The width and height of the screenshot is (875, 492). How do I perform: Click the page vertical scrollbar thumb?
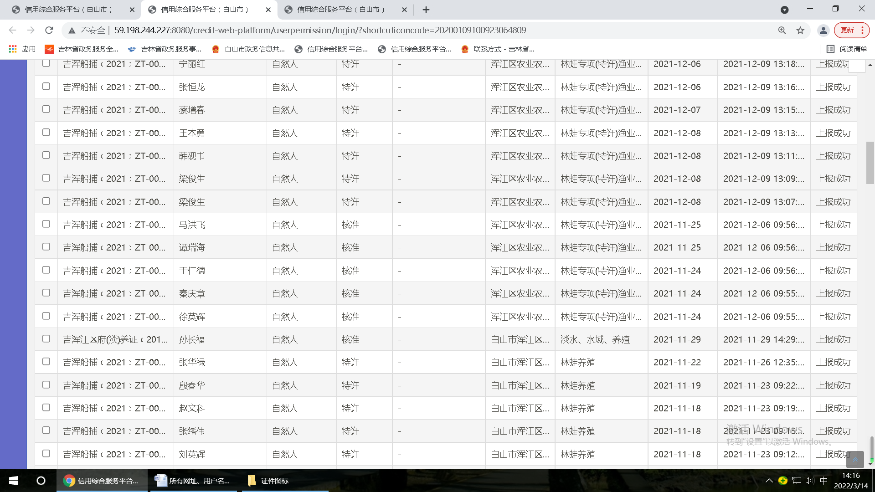[870, 163]
